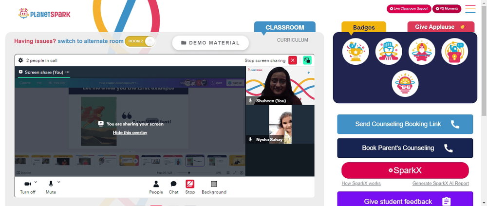
Task: Open the Background effects option
Action: (x=214, y=187)
